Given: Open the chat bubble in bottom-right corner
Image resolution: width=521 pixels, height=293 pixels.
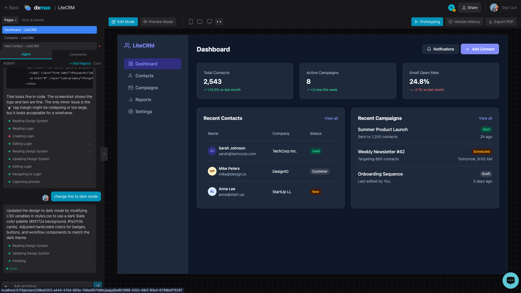Looking at the screenshot, I should (510, 280).
